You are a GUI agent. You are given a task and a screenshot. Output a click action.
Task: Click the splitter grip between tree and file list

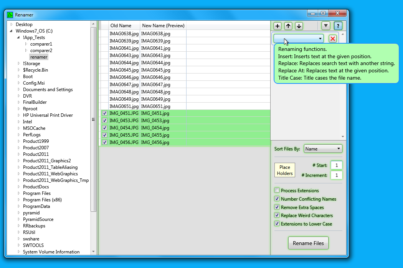[x=93, y=119]
